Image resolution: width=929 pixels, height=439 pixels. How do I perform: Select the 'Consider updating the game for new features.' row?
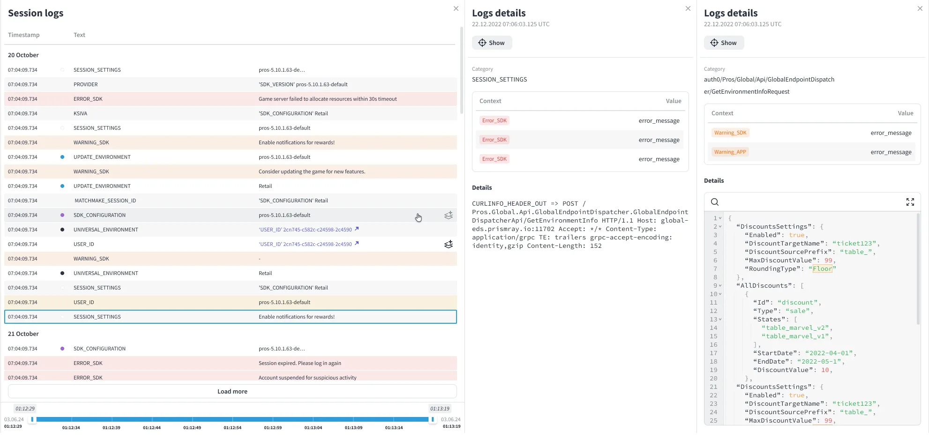point(231,171)
